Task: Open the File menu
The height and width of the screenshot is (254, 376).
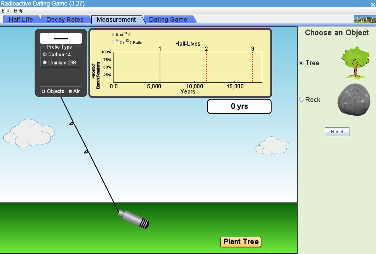Action: pyautogui.click(x=5, y=11)
